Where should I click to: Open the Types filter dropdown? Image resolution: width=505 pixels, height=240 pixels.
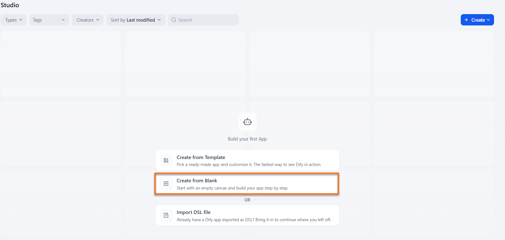[13, 20]
